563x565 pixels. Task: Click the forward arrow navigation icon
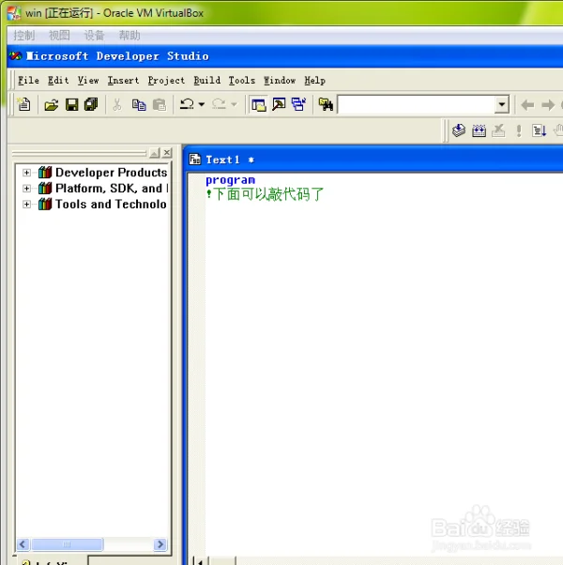(548, 105)
